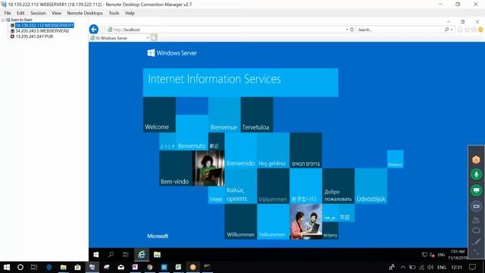Screen dimensions: 485x273
Task: Select the 18.139.222.112 WEBSERVER1 server entry
Action: (45, 25)
